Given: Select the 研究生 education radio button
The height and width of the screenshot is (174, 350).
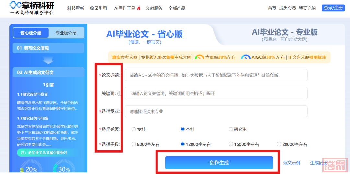Looking at the screenshot, I should click(x=231, y=129).
